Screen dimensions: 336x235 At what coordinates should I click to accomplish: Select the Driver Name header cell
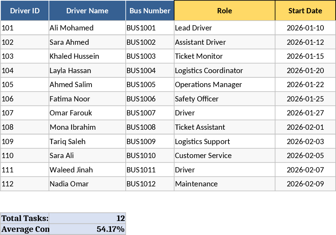[87, 10]
